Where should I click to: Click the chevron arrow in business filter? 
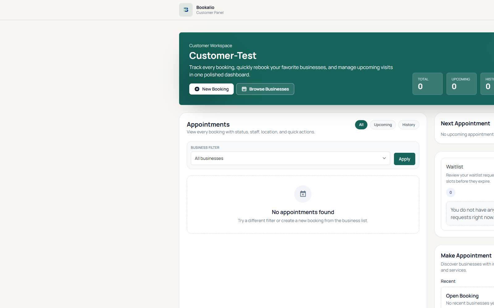click(x=384, y=158)
